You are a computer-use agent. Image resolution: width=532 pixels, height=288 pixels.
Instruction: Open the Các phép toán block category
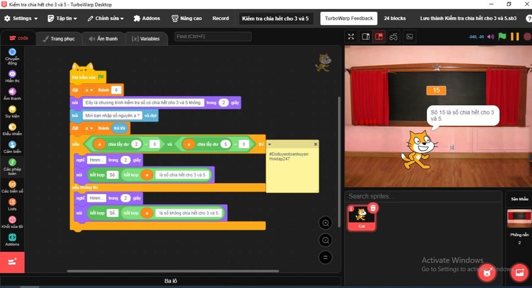(x=12, y=166)
